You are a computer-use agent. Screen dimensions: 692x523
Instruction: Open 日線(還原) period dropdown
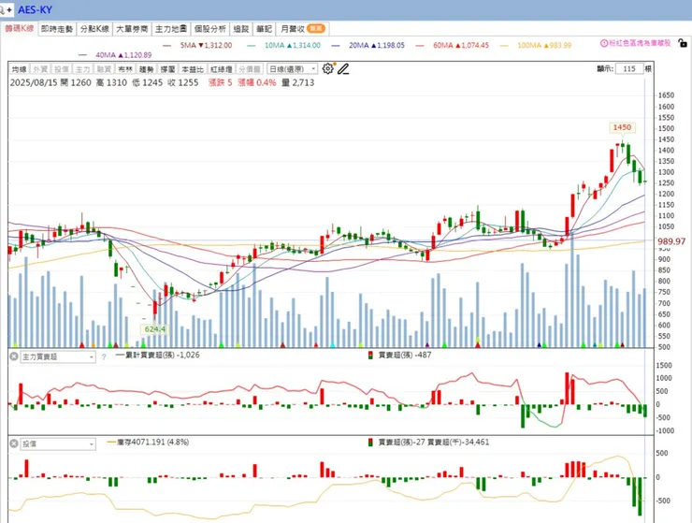pyautogui.click(x=292, y=69)
